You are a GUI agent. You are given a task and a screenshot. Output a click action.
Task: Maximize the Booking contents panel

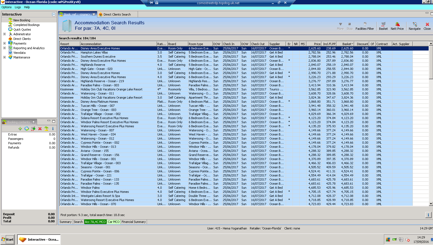point(54,121)
